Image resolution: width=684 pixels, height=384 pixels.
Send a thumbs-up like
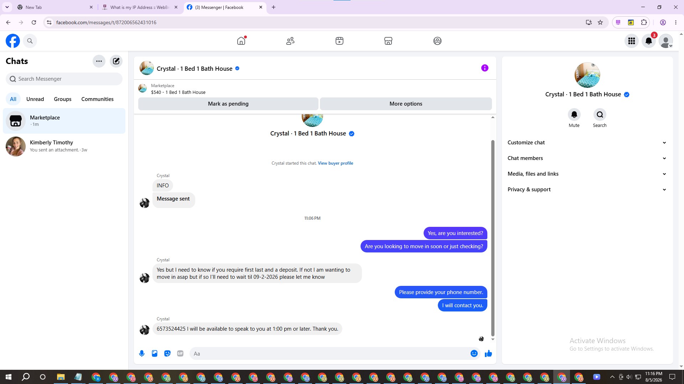point(488,353)
